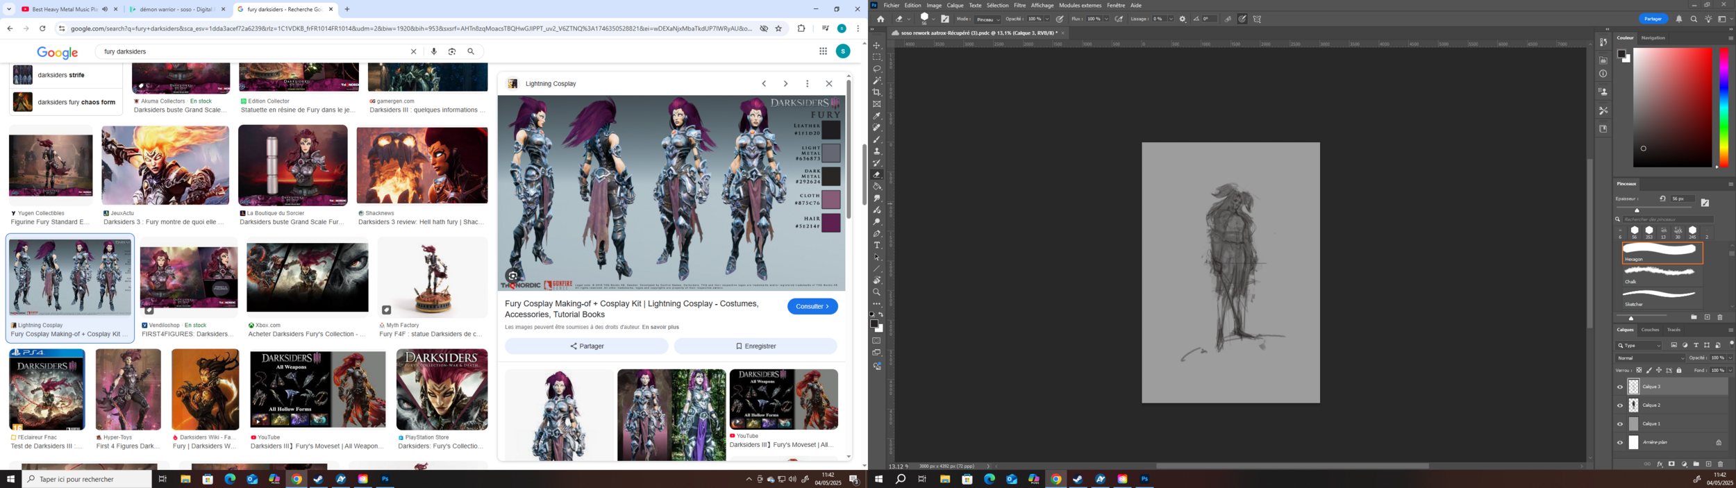
Task: Open the Mode Pinceau dropdown
Action: point(987,19)
